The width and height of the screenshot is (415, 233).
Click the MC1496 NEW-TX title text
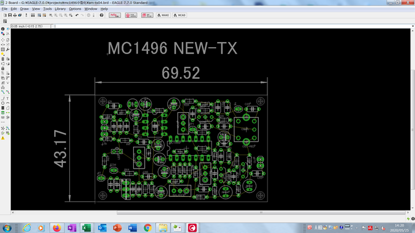172,48
